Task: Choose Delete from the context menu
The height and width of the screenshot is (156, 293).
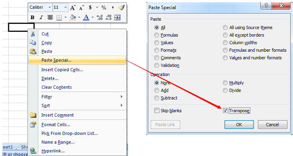Action: pos(77,78)
